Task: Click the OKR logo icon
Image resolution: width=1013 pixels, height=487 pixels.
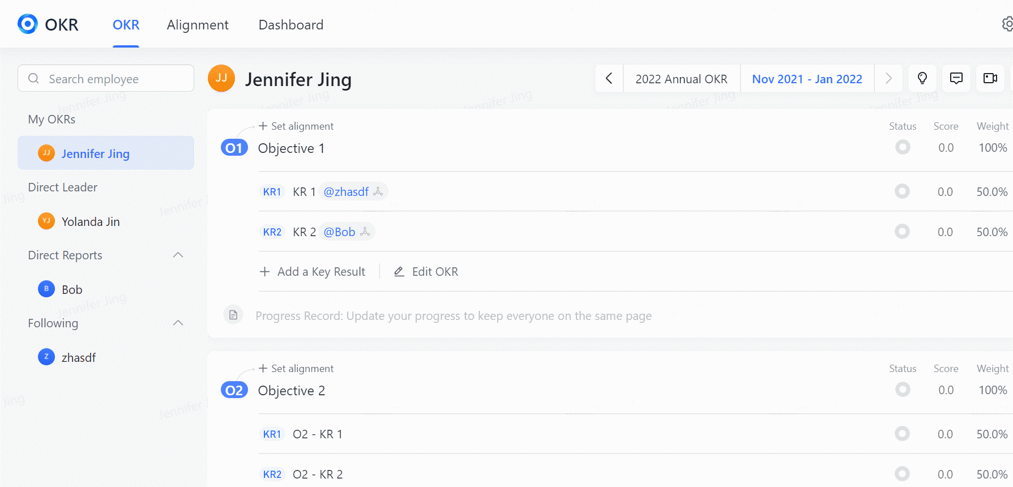Action: click(28, 24)
